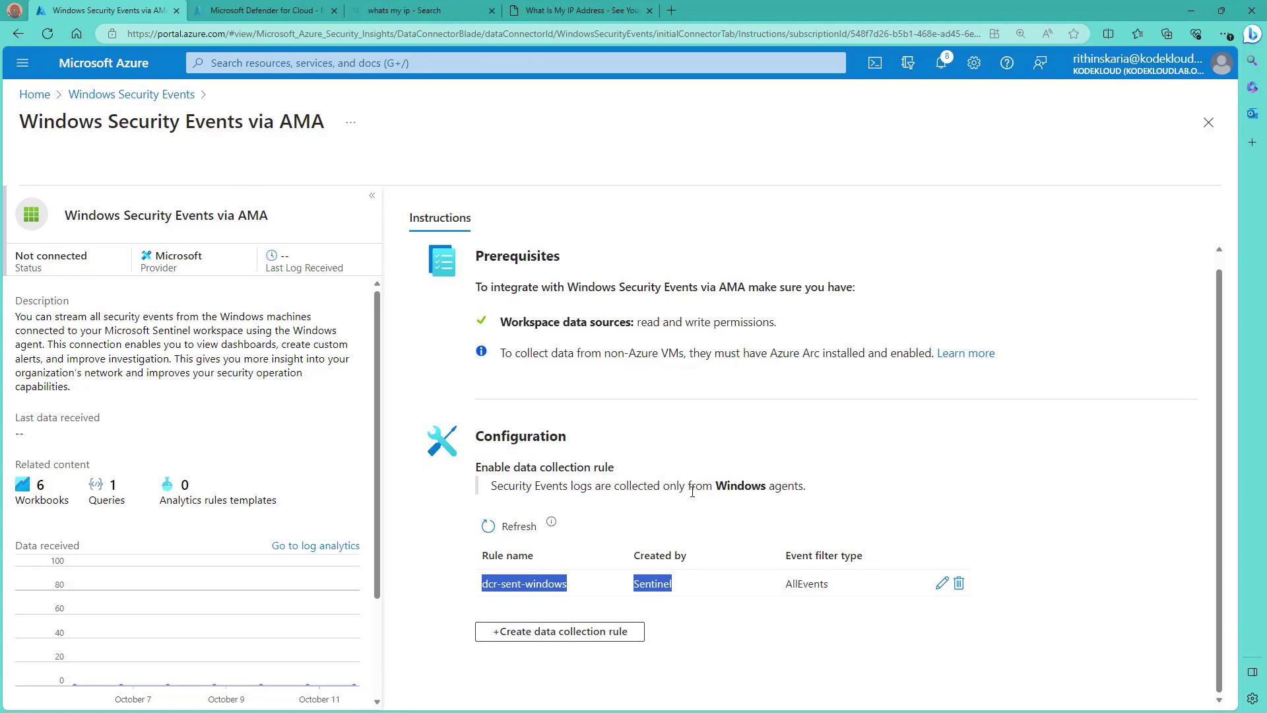Open the Azure feedback icon
Screen dimensions: 1267x713
[1040, 63]
